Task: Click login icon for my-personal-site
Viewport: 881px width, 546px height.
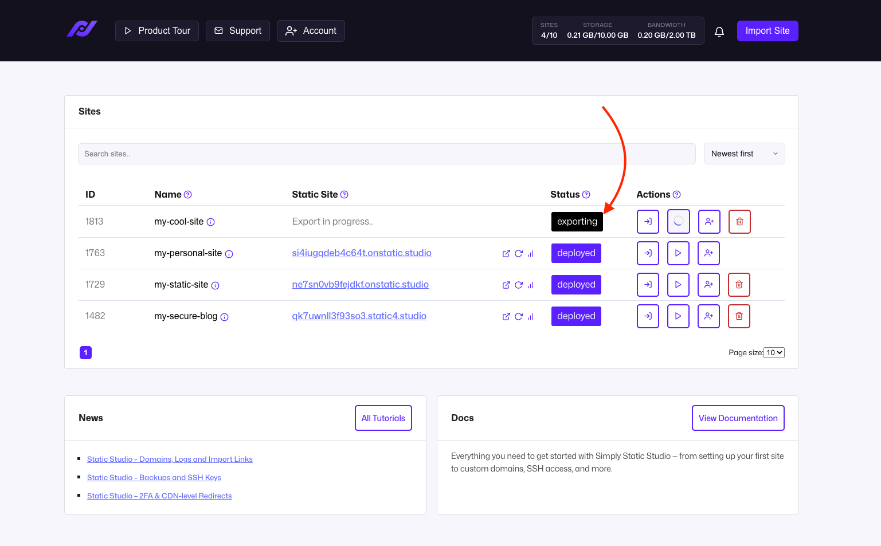Action: [x=648, y=253]
